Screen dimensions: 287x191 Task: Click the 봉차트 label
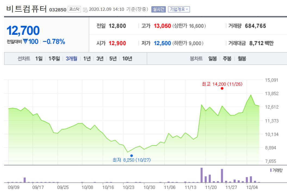click(196, 58)
